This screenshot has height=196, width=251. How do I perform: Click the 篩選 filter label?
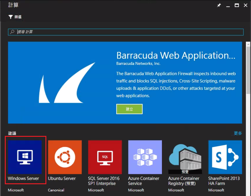(x=18, y=17)
